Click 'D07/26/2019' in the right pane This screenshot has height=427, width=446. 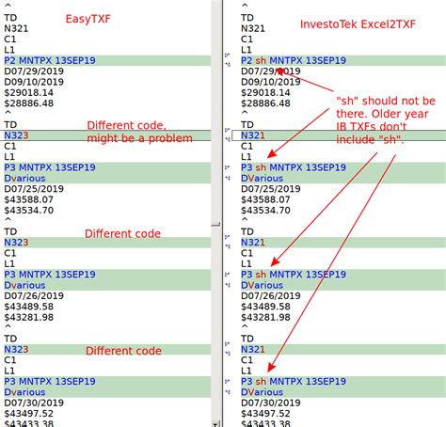click(271, 296)
